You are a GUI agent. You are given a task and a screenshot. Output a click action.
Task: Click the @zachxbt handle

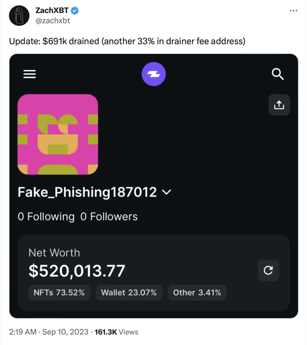[x=53, y=21]
